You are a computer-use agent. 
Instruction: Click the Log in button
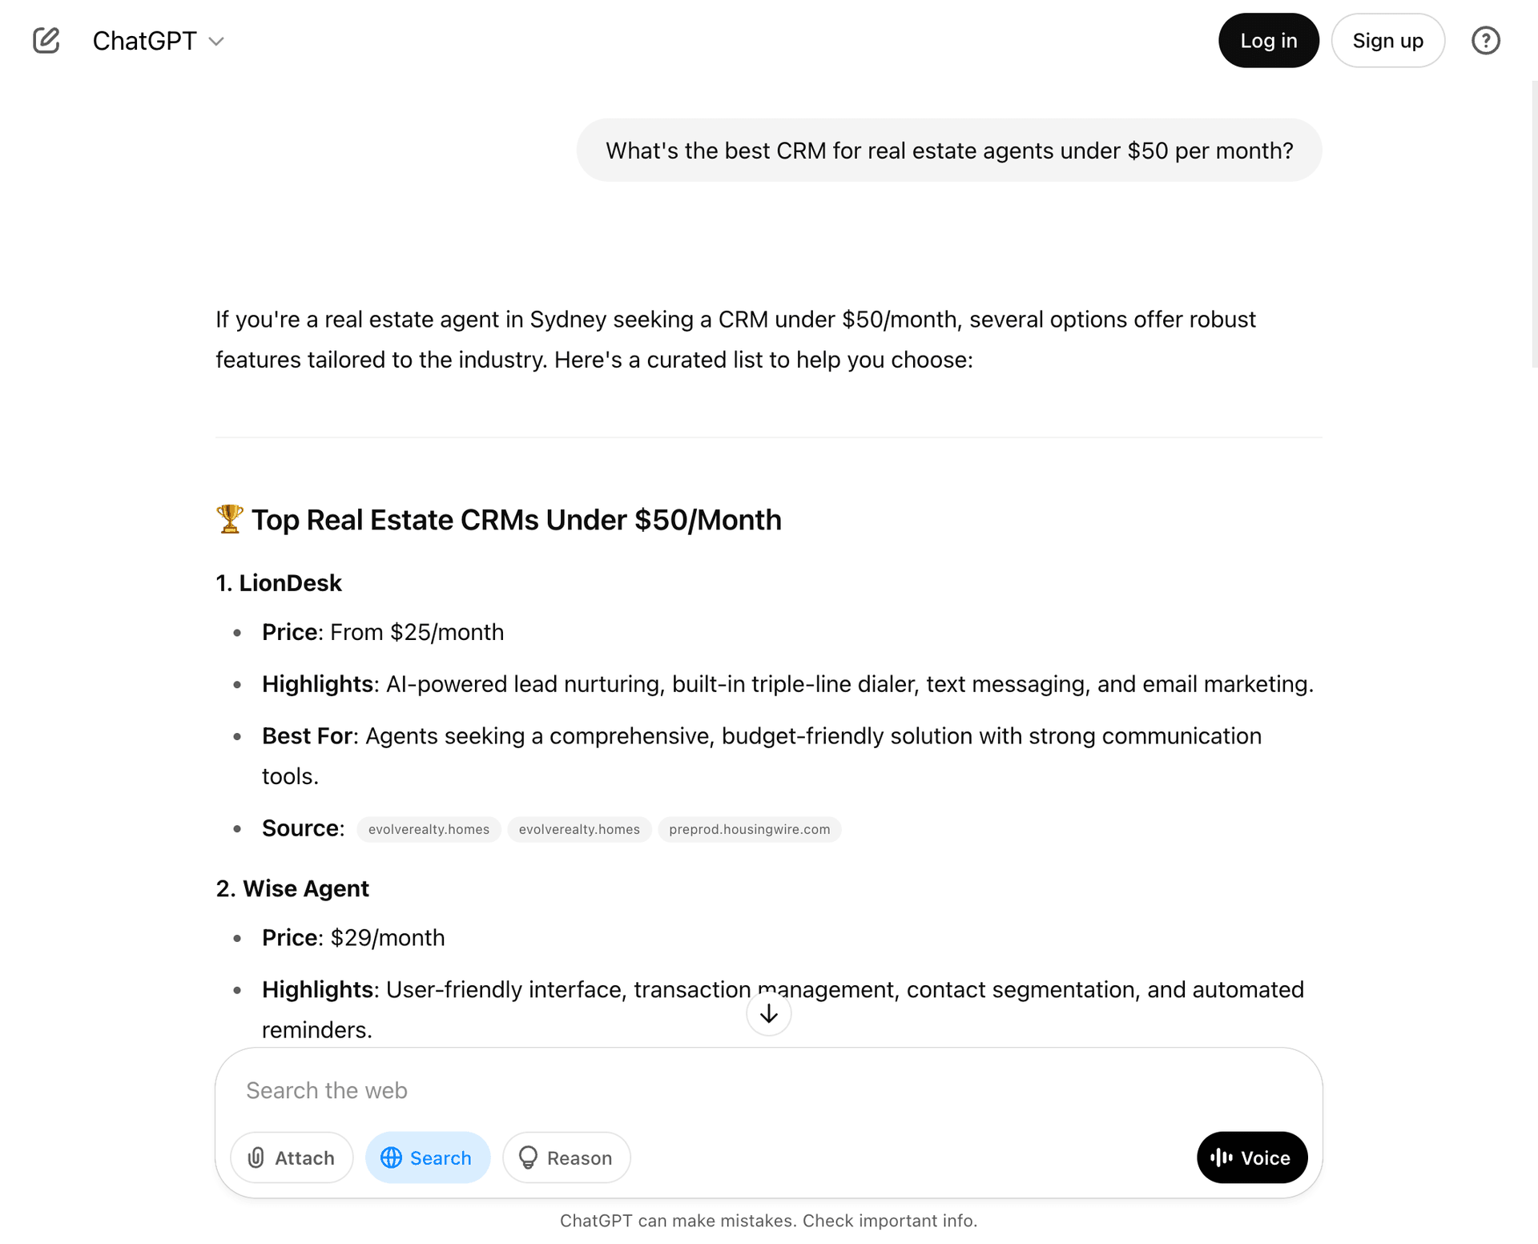[x=1268, y=40]
